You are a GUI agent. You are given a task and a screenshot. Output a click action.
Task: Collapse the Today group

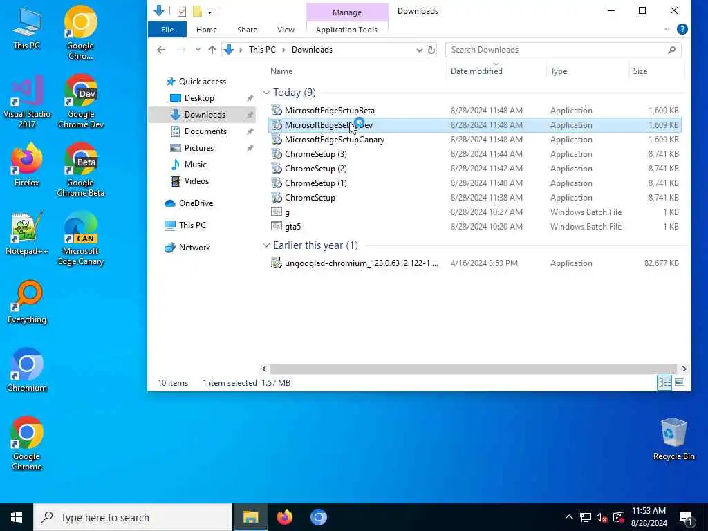[x=266, y=93]
